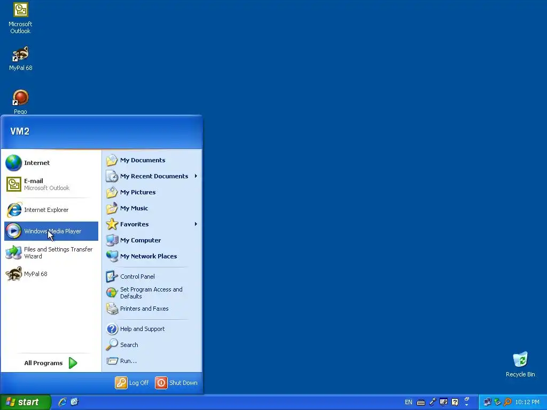547x410 pixels.
Task: Click the EN language indicator
Action: [x=409, y=402]
